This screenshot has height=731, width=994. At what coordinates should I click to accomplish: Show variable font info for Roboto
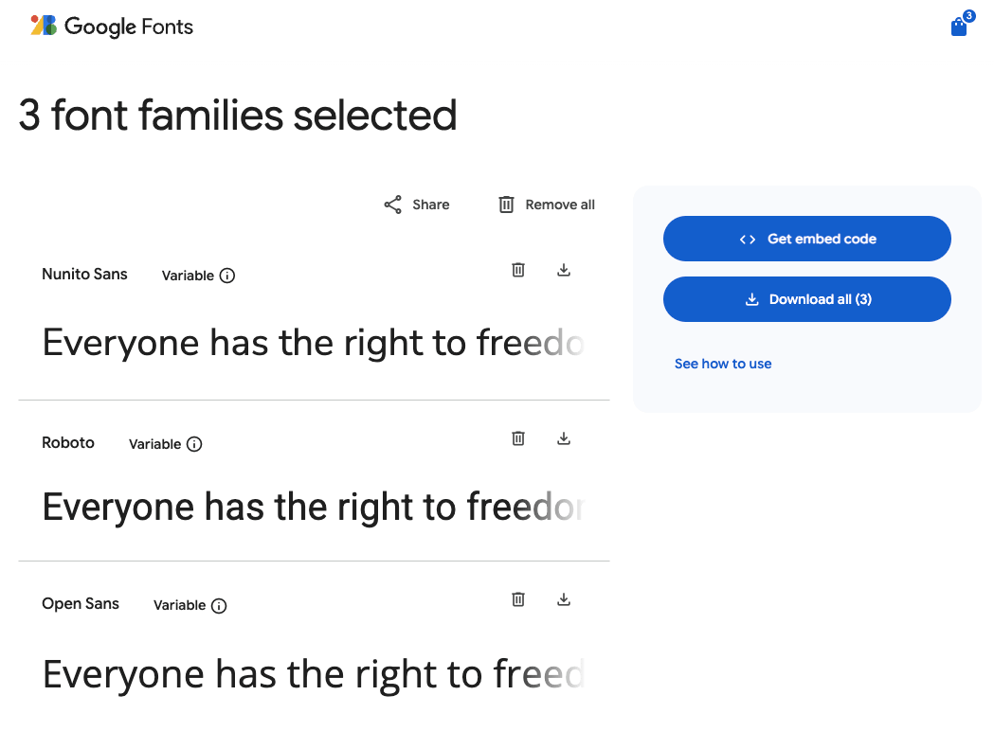pos(194,444)
